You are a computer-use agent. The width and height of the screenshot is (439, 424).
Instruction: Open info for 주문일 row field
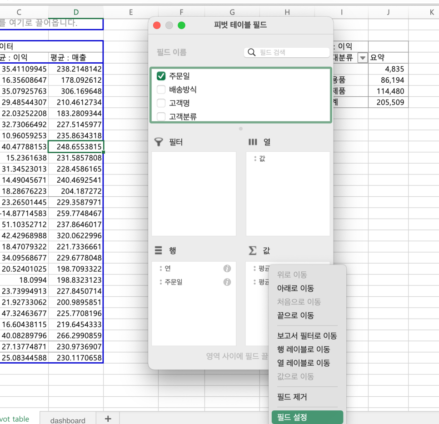(x=227, y=282)
